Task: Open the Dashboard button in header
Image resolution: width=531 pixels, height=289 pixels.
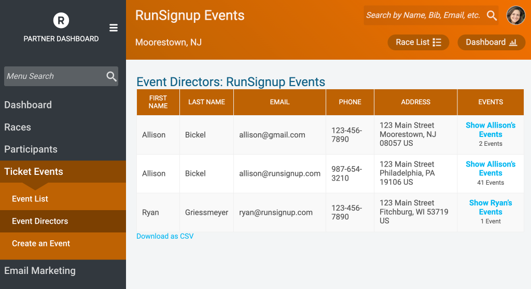Action: (x=492, y=43)
